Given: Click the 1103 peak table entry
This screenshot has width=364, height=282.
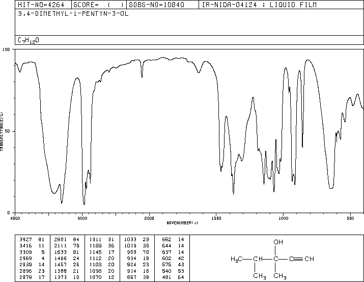Looking at the screenshot, I should [102, 265].
